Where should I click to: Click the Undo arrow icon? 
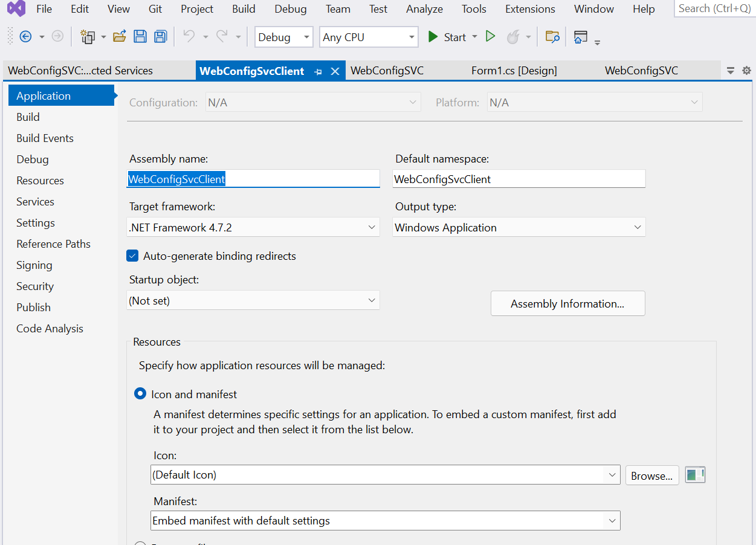[189, 37]
